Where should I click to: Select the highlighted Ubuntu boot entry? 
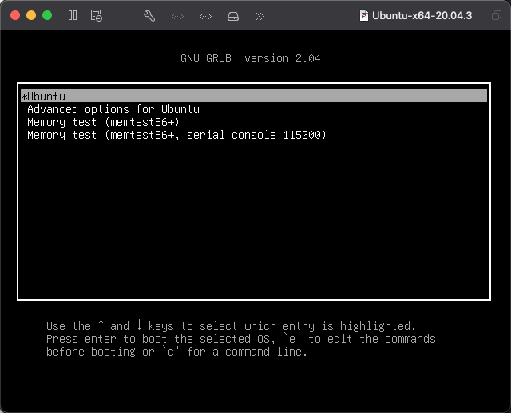(x=254, y=96)
